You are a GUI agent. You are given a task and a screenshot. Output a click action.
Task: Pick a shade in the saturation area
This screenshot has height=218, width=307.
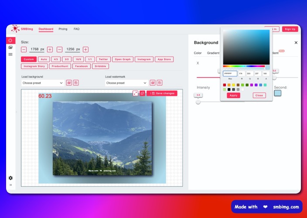pyautogui.click(x=246, y=47)
